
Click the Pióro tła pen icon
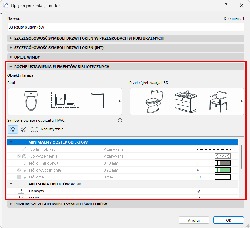pyautogui.click(x=24, y=177)
